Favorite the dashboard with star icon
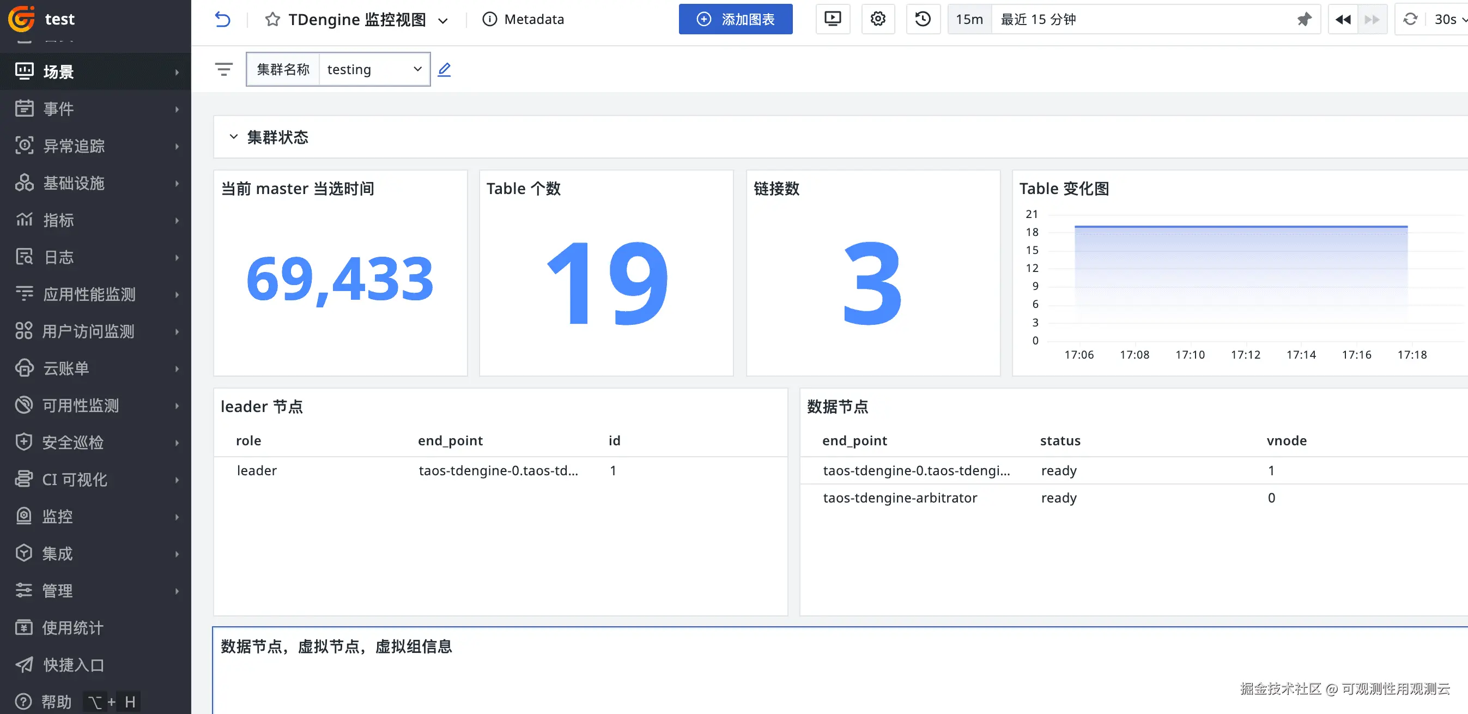This screenshot has height=714, width=1468. [x=272, y=20]
